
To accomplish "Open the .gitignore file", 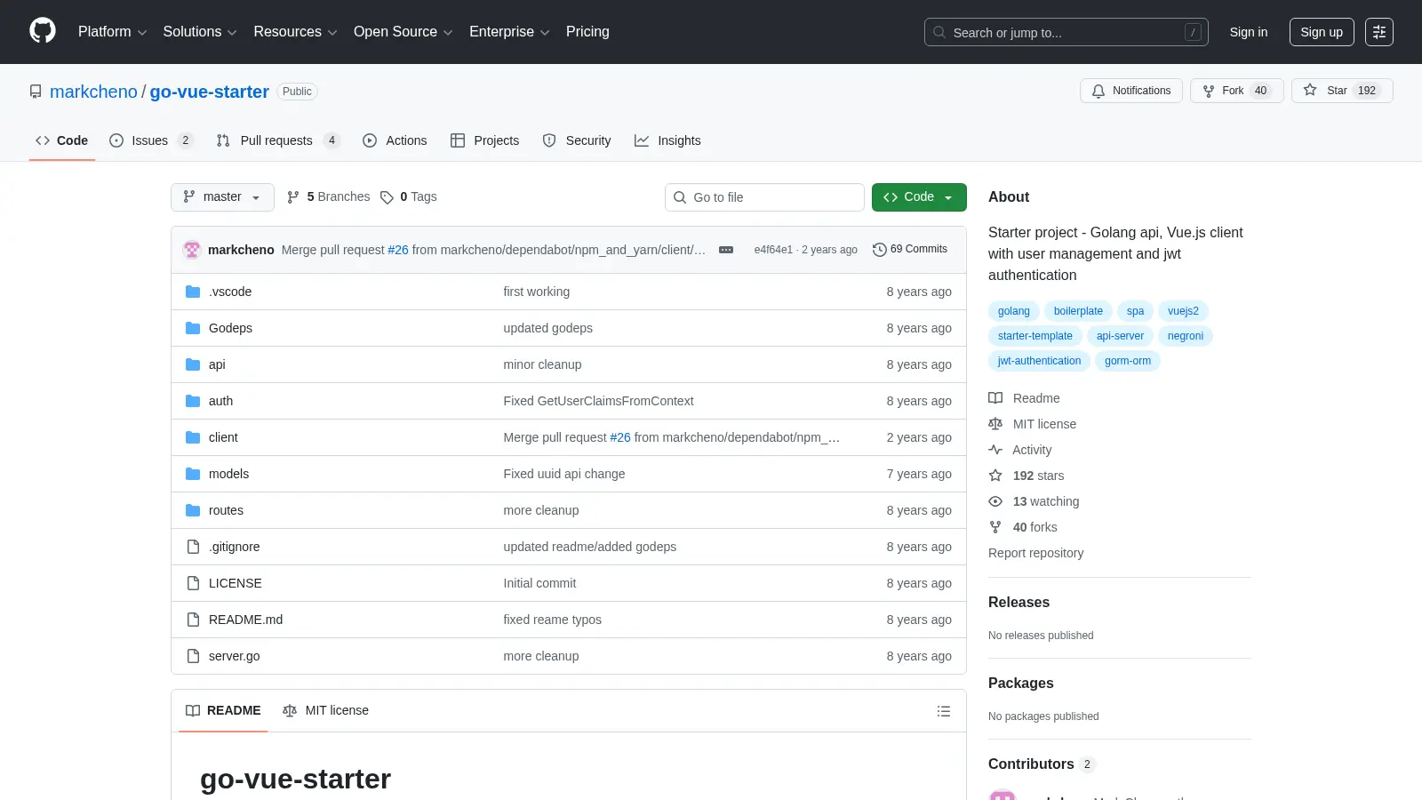I will click(x=235, y=547).
